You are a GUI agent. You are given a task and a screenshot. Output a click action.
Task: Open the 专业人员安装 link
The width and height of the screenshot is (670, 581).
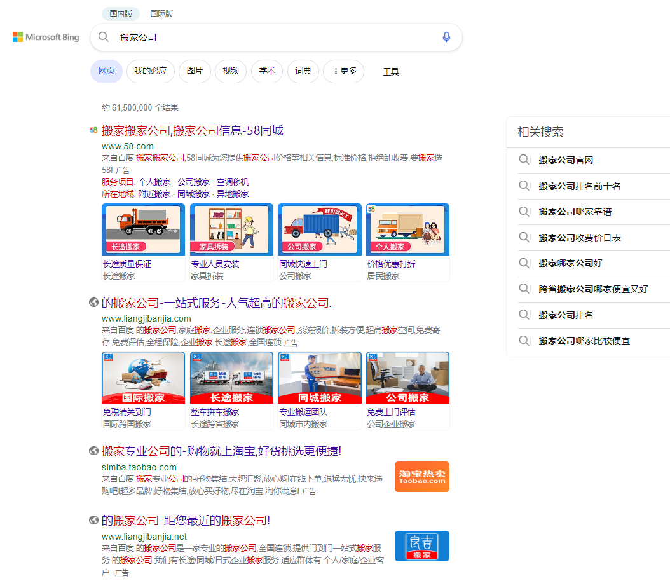coord(215,264)
